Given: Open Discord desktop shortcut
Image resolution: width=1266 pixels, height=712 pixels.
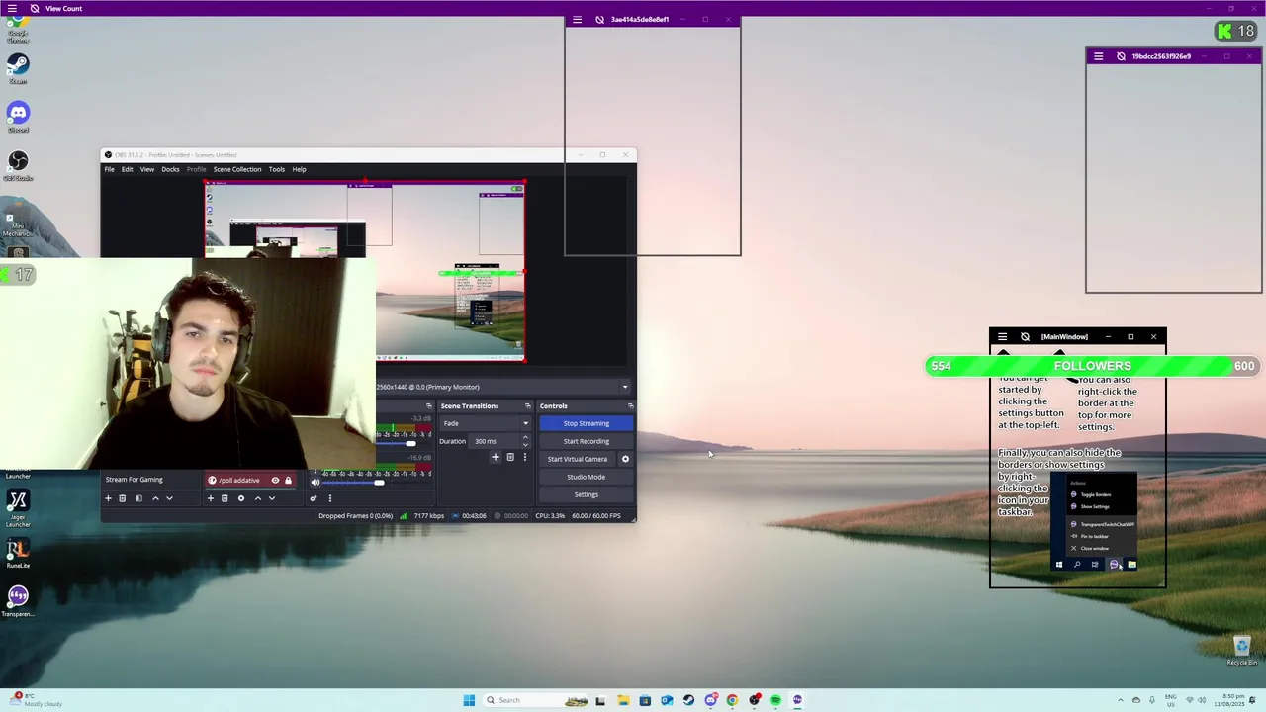Looking at the screenshot, I should tap(18, 117).
